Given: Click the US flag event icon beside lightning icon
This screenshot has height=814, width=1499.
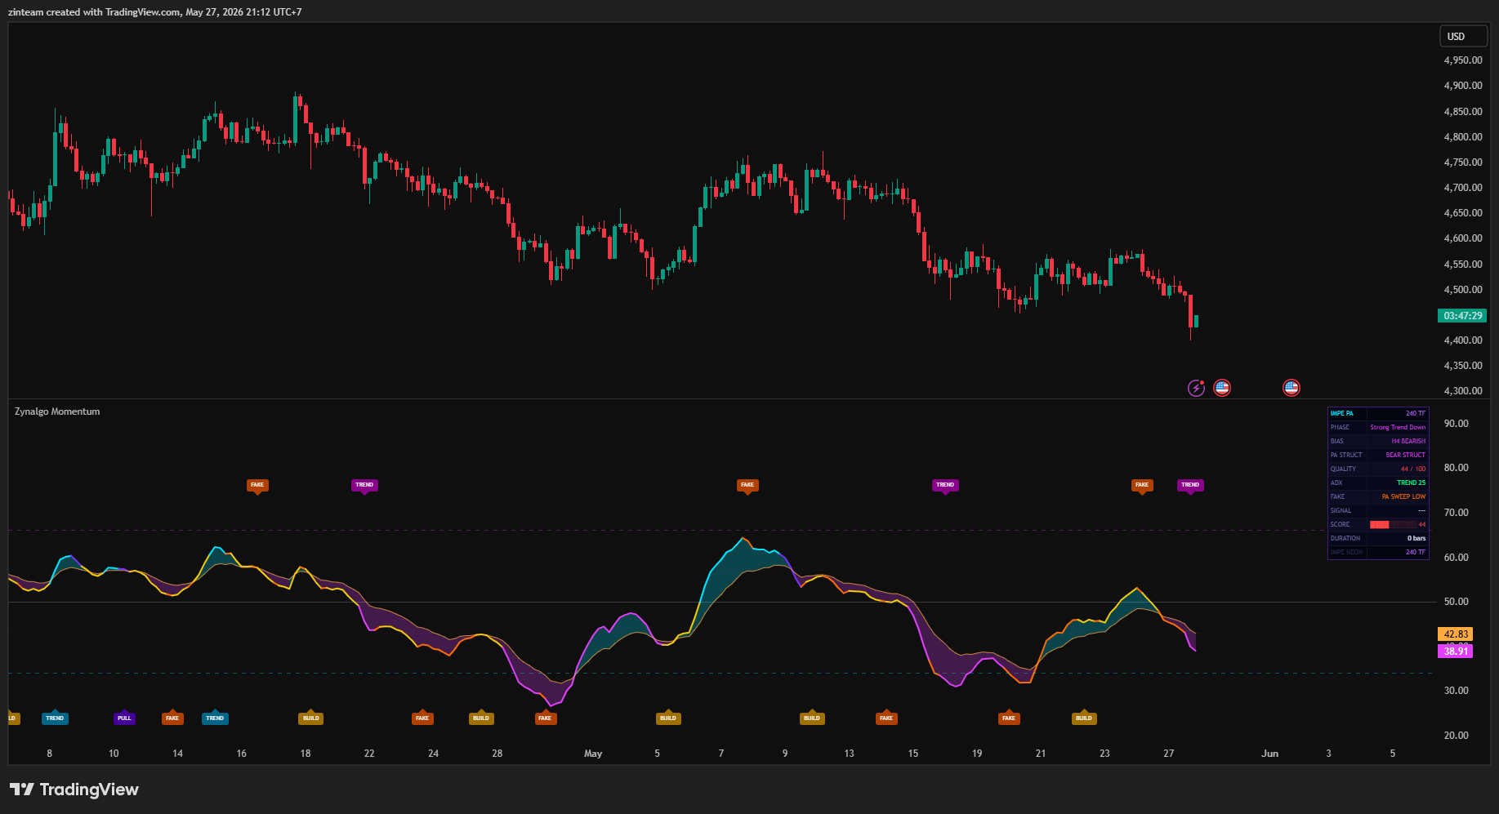Looking at the screenshot, I should pyautogui.click(x=1222, y=388).
